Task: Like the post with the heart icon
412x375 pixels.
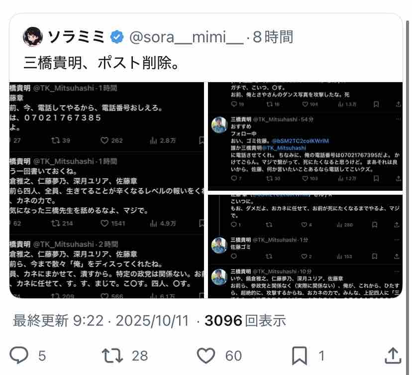Action: (206, 356)
